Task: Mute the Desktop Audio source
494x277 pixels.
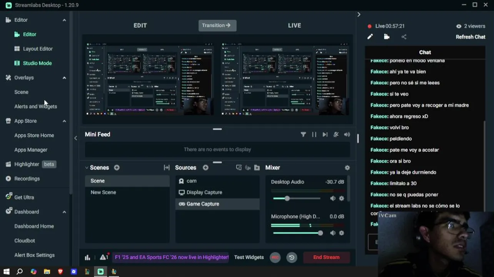Action: [x=333, y=199]
